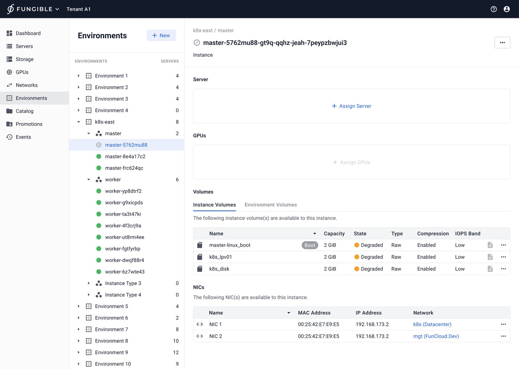The image size is (519, 369).
Task: Collapse the worker instance group
Action: point(89,180)
